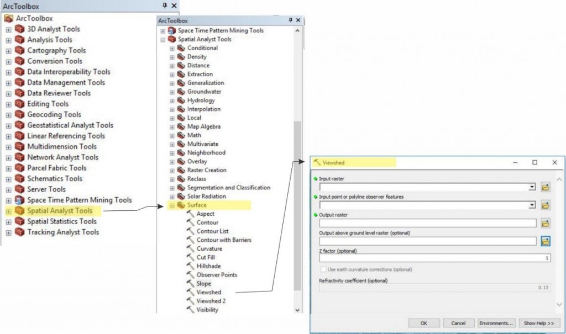Expand 3D Analyst Tools node
Image resolution: width=566 pixels, height=334 pixels.
[9, 30]
